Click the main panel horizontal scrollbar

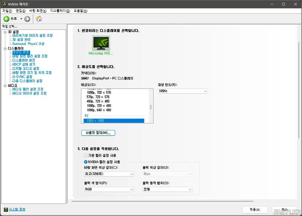(x=162, y=201)
